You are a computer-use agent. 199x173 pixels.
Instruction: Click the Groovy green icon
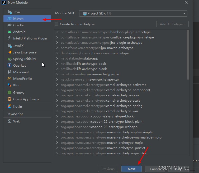(x=10, y=93)
